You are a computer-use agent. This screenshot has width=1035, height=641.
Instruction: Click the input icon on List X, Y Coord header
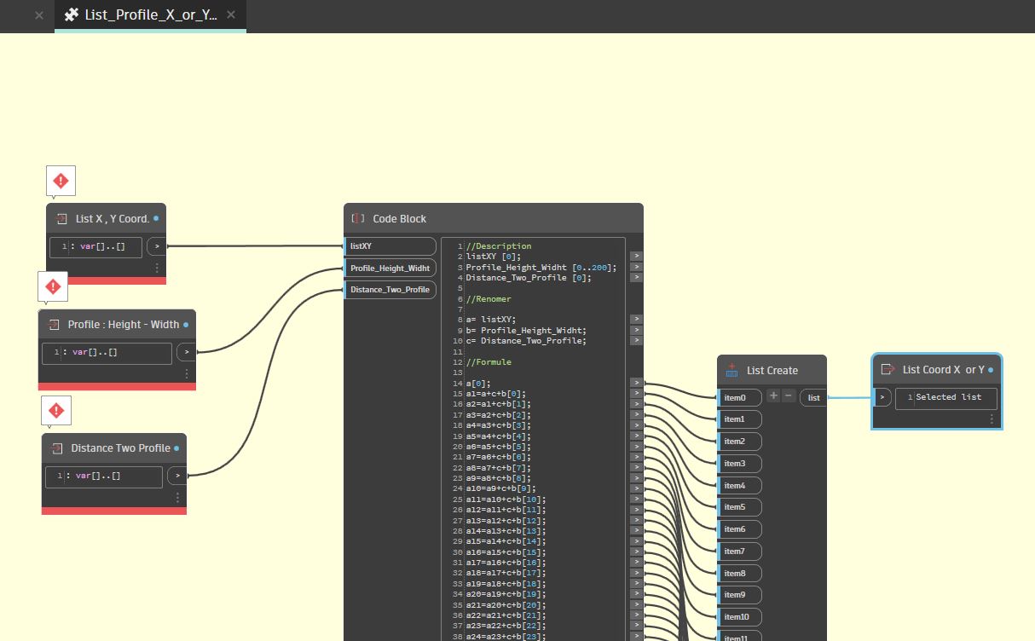[x=61, y=218]
